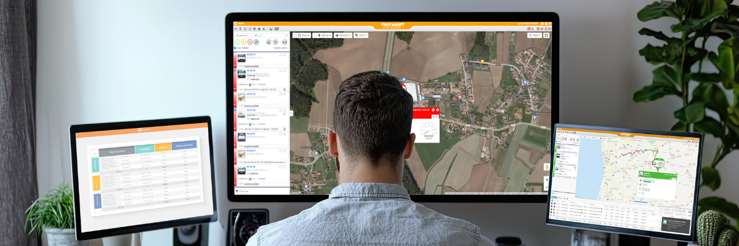The image size is (739, 246).
Task: Click the green status filter circle
Action: click(x=237, y=42)
